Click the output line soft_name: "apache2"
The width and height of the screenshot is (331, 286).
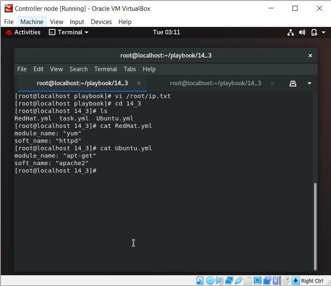(x=51, y=163)
